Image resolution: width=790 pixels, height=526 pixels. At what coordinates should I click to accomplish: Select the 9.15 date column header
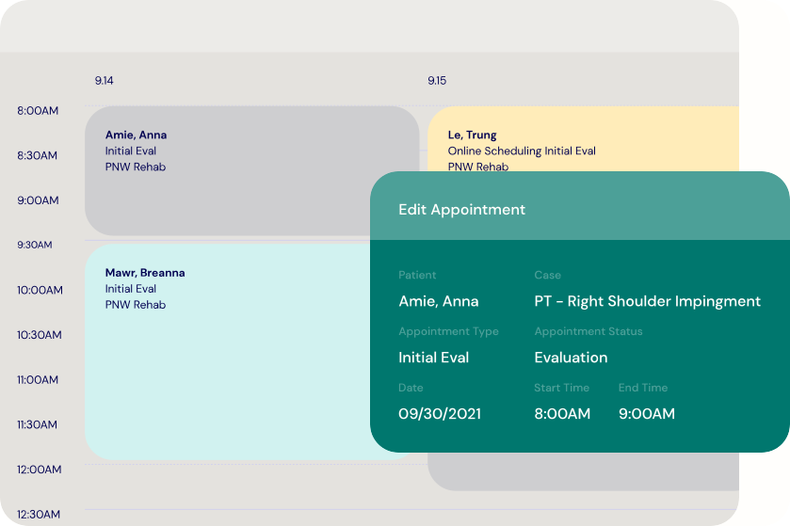tap(437, 81)
